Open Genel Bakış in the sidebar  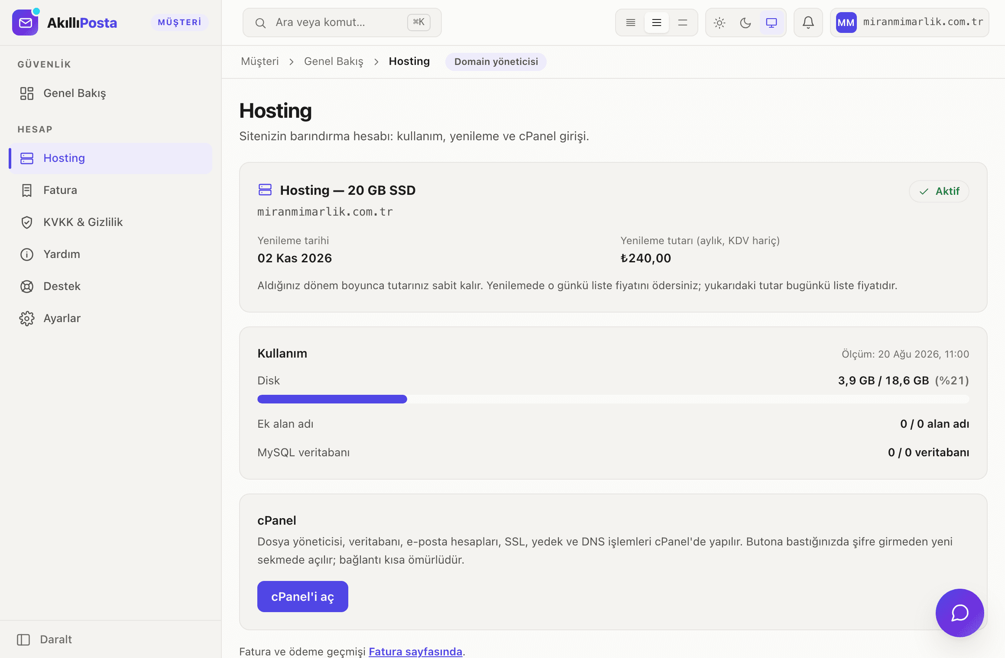click(110, 94)
